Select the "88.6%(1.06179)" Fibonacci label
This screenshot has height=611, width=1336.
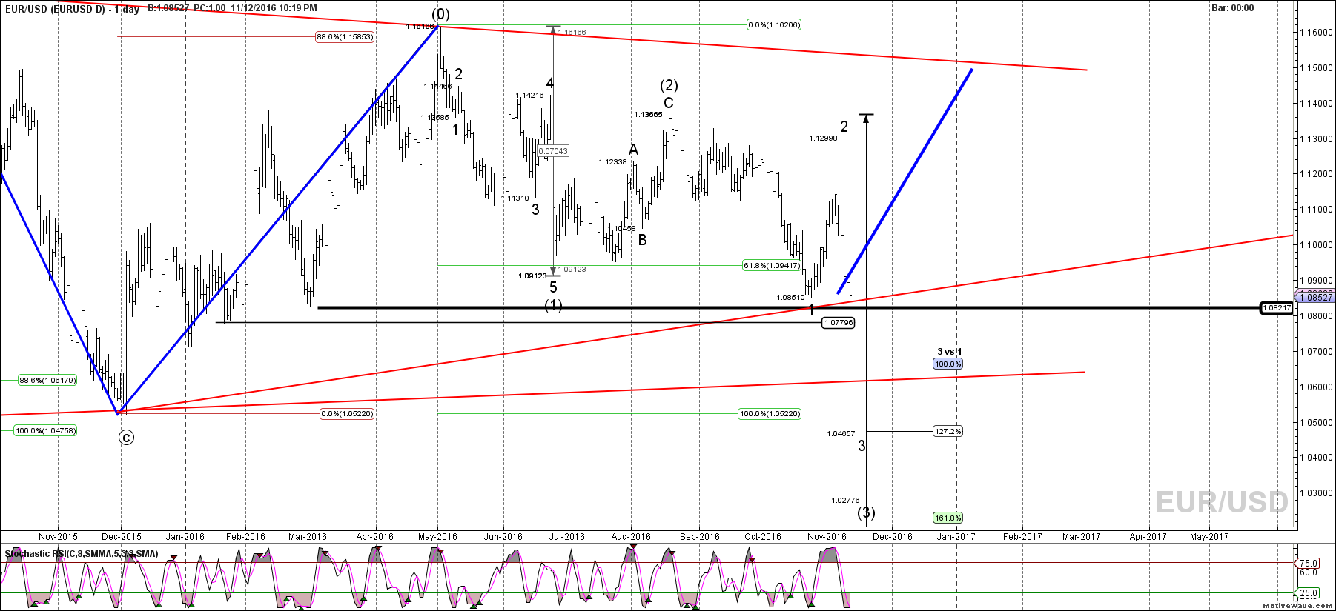pos(47,380)
